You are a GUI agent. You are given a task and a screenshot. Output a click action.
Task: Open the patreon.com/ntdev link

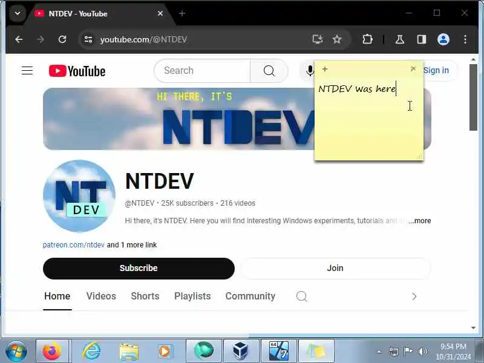tap(73, 245)
